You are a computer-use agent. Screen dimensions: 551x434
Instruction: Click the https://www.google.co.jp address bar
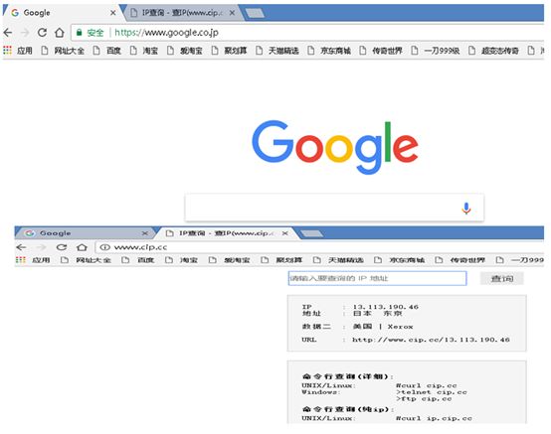[x=307, y=33]
